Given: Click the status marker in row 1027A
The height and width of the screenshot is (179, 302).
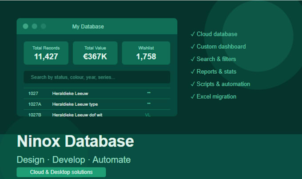Looking at the screenshot, I should 149,103.
